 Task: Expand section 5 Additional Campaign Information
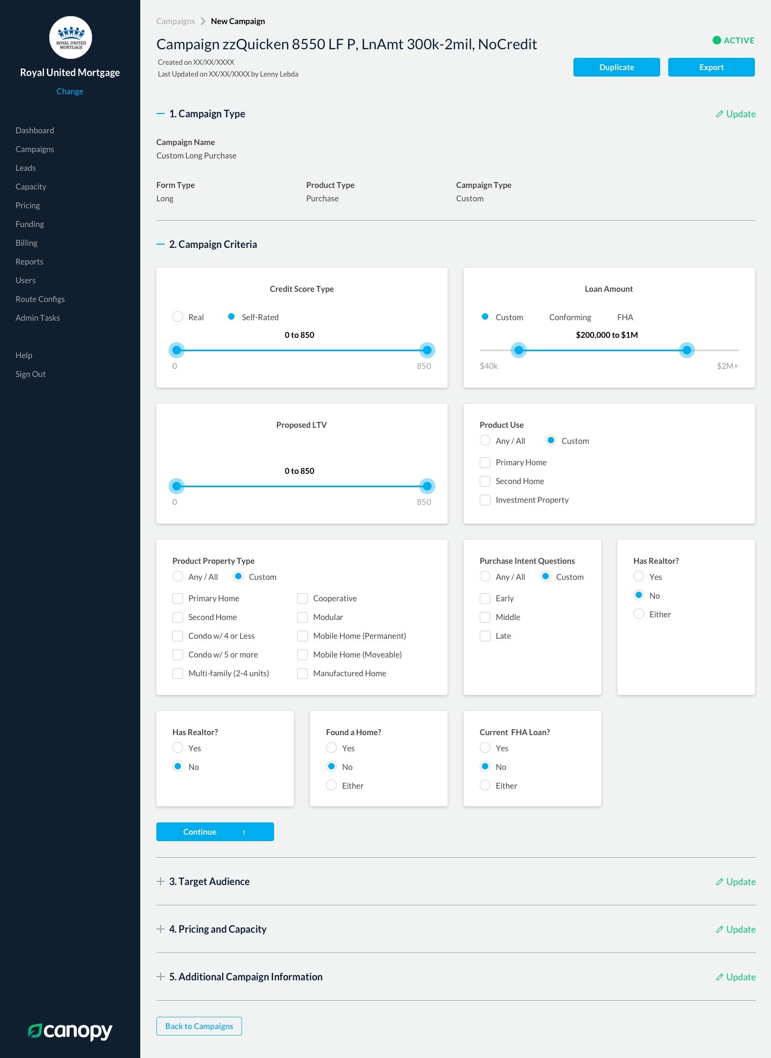(x=161, y=977)
